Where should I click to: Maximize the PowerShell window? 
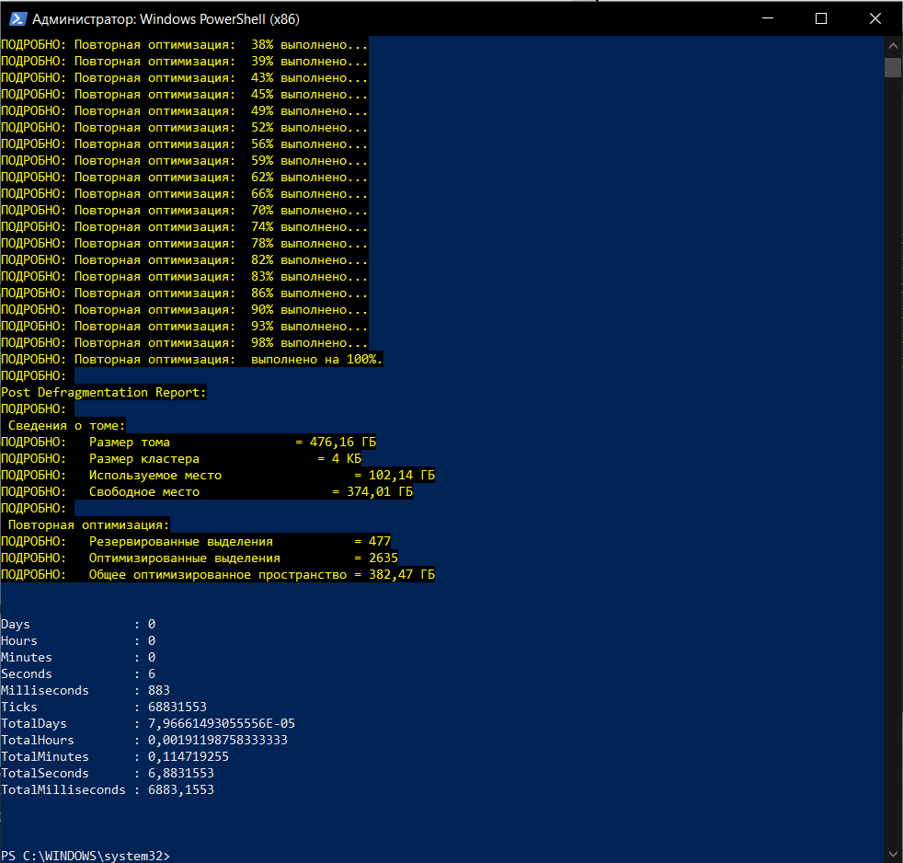[821, 18]
